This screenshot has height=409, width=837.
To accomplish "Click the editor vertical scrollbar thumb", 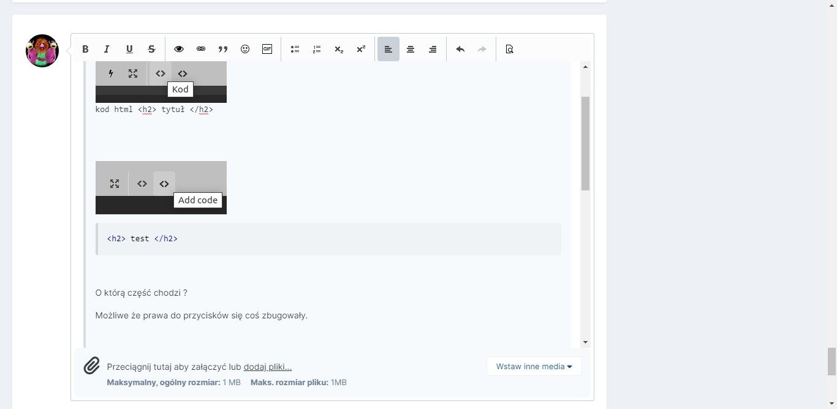I will 585,143.
